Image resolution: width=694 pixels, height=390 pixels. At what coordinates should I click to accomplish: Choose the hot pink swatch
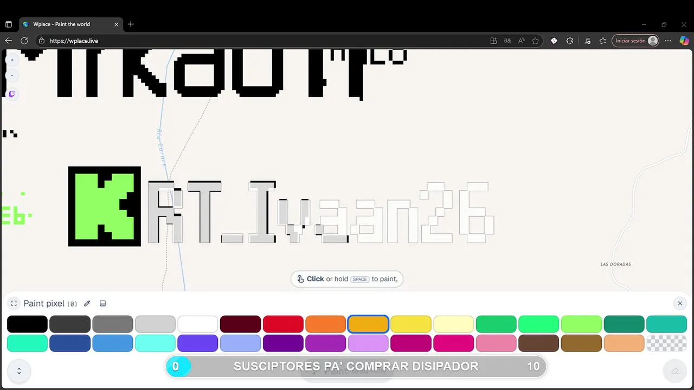coord(454,343)
